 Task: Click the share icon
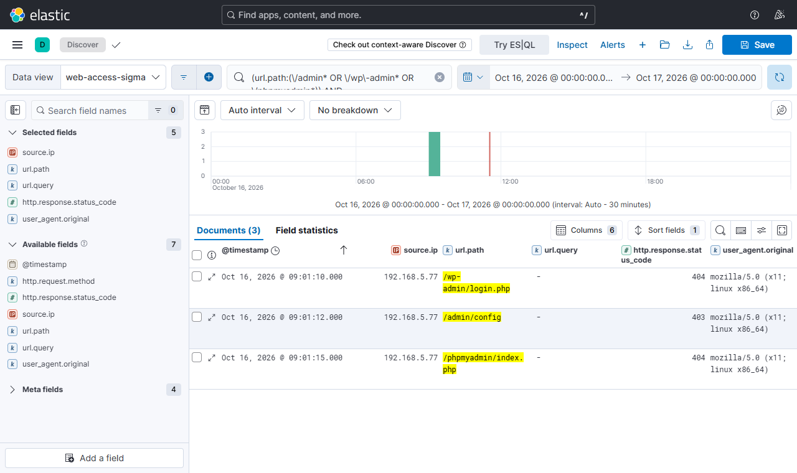click(x=709, y=45)
